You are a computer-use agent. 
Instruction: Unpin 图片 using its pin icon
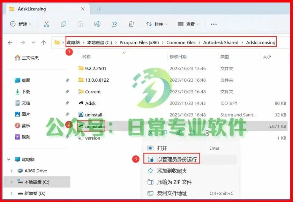tap(67, 114)
